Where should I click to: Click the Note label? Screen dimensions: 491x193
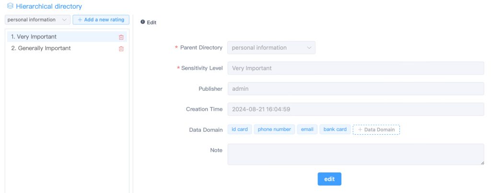[216, 150]
